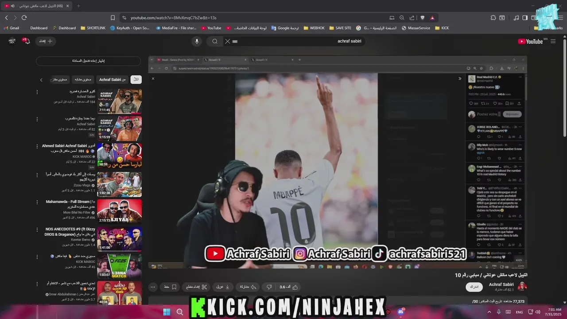567x319 pixels.
Task: Open the share icon in address bar
Action: (x=412, y=18)
